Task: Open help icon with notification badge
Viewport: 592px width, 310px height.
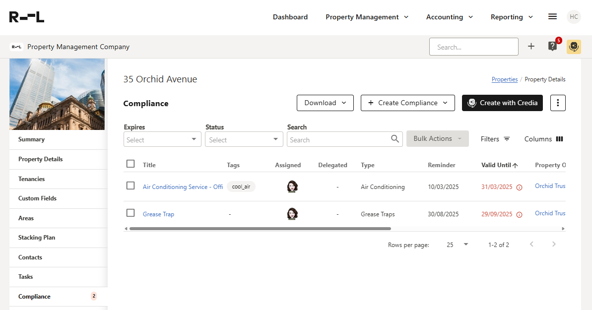Action: (x=552, y=46)
